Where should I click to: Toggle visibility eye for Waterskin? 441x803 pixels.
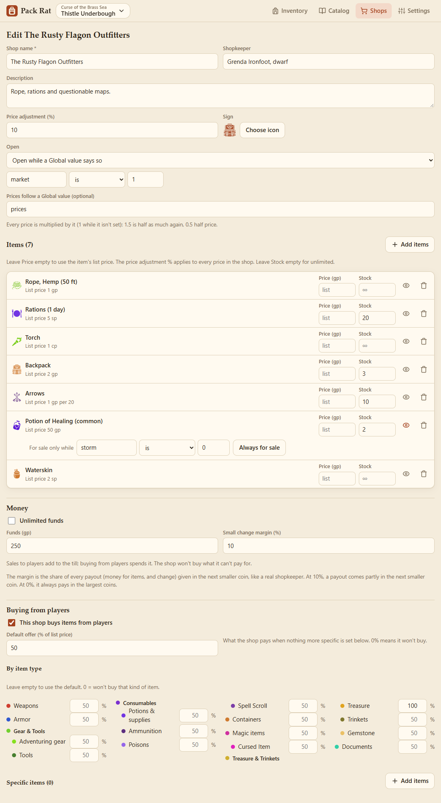point(406,474)
